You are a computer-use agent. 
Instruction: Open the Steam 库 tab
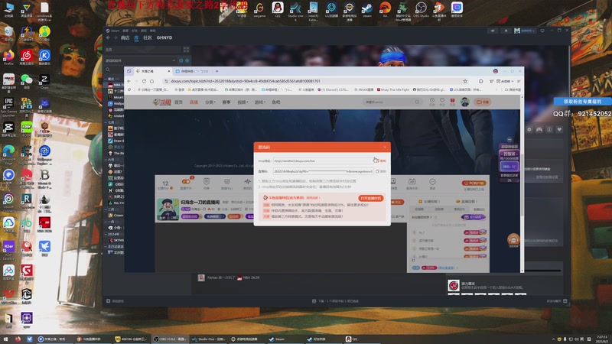pyautogui.click(x=136, y=37)
